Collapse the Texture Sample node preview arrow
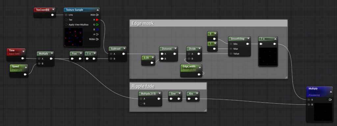The height and width of the screenshot is (126, 337). click(98, 10)
